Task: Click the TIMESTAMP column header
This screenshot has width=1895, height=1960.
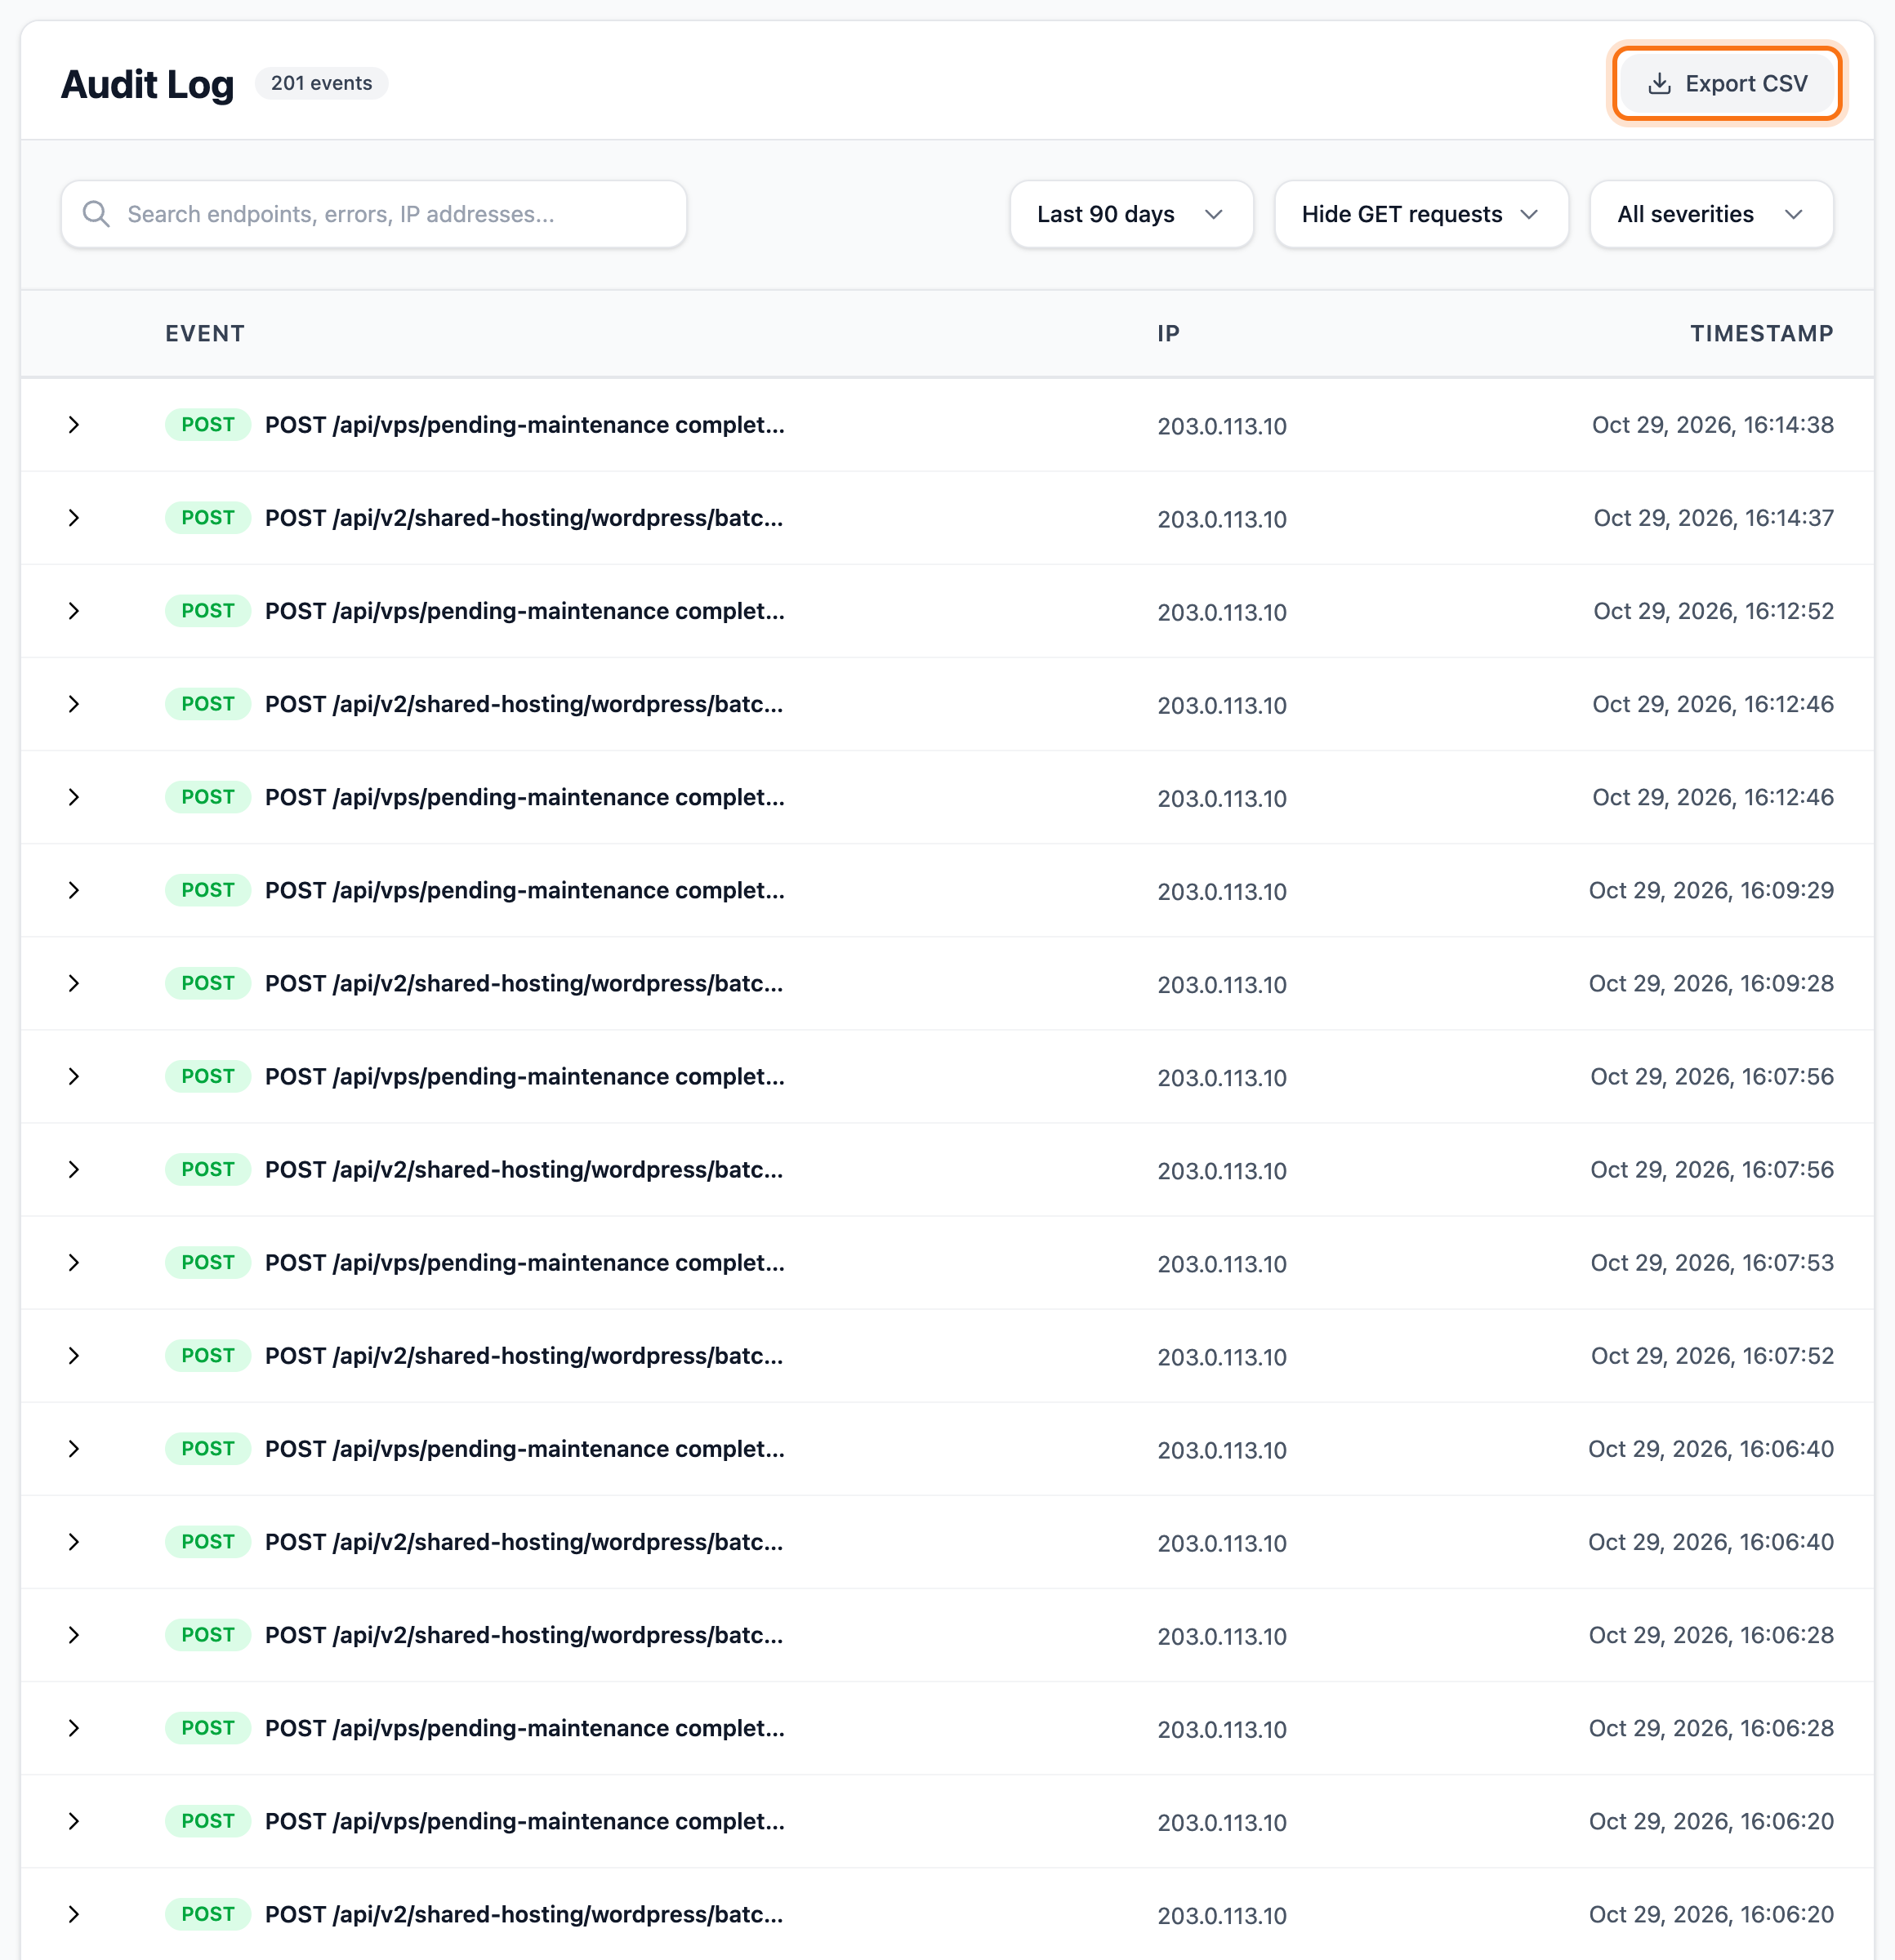Action: pyautogui.click(x=1762, y=334)
